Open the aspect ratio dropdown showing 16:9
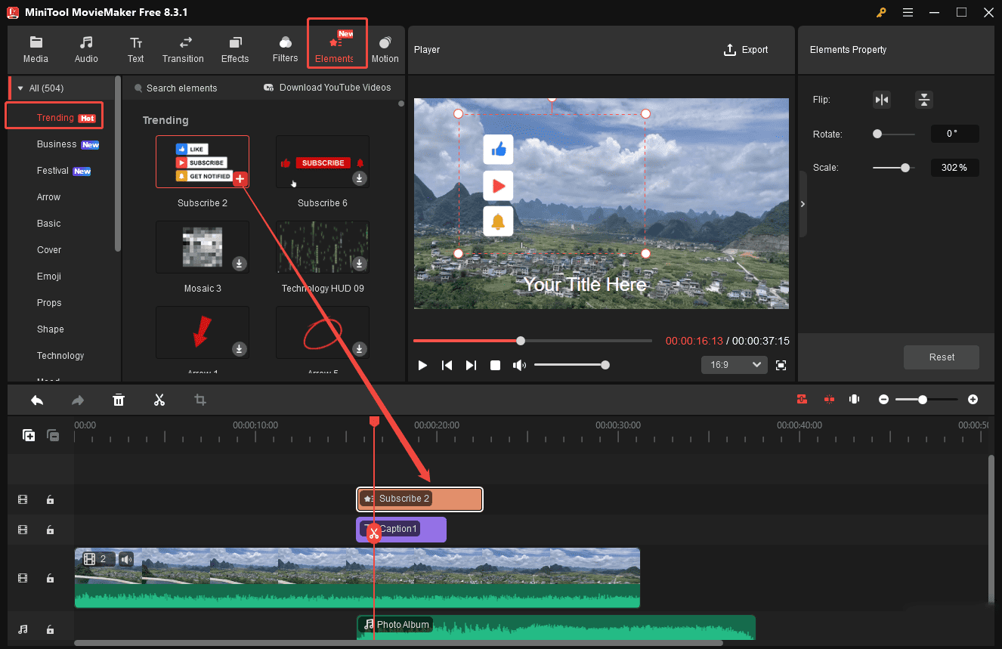 pos(733,364)
